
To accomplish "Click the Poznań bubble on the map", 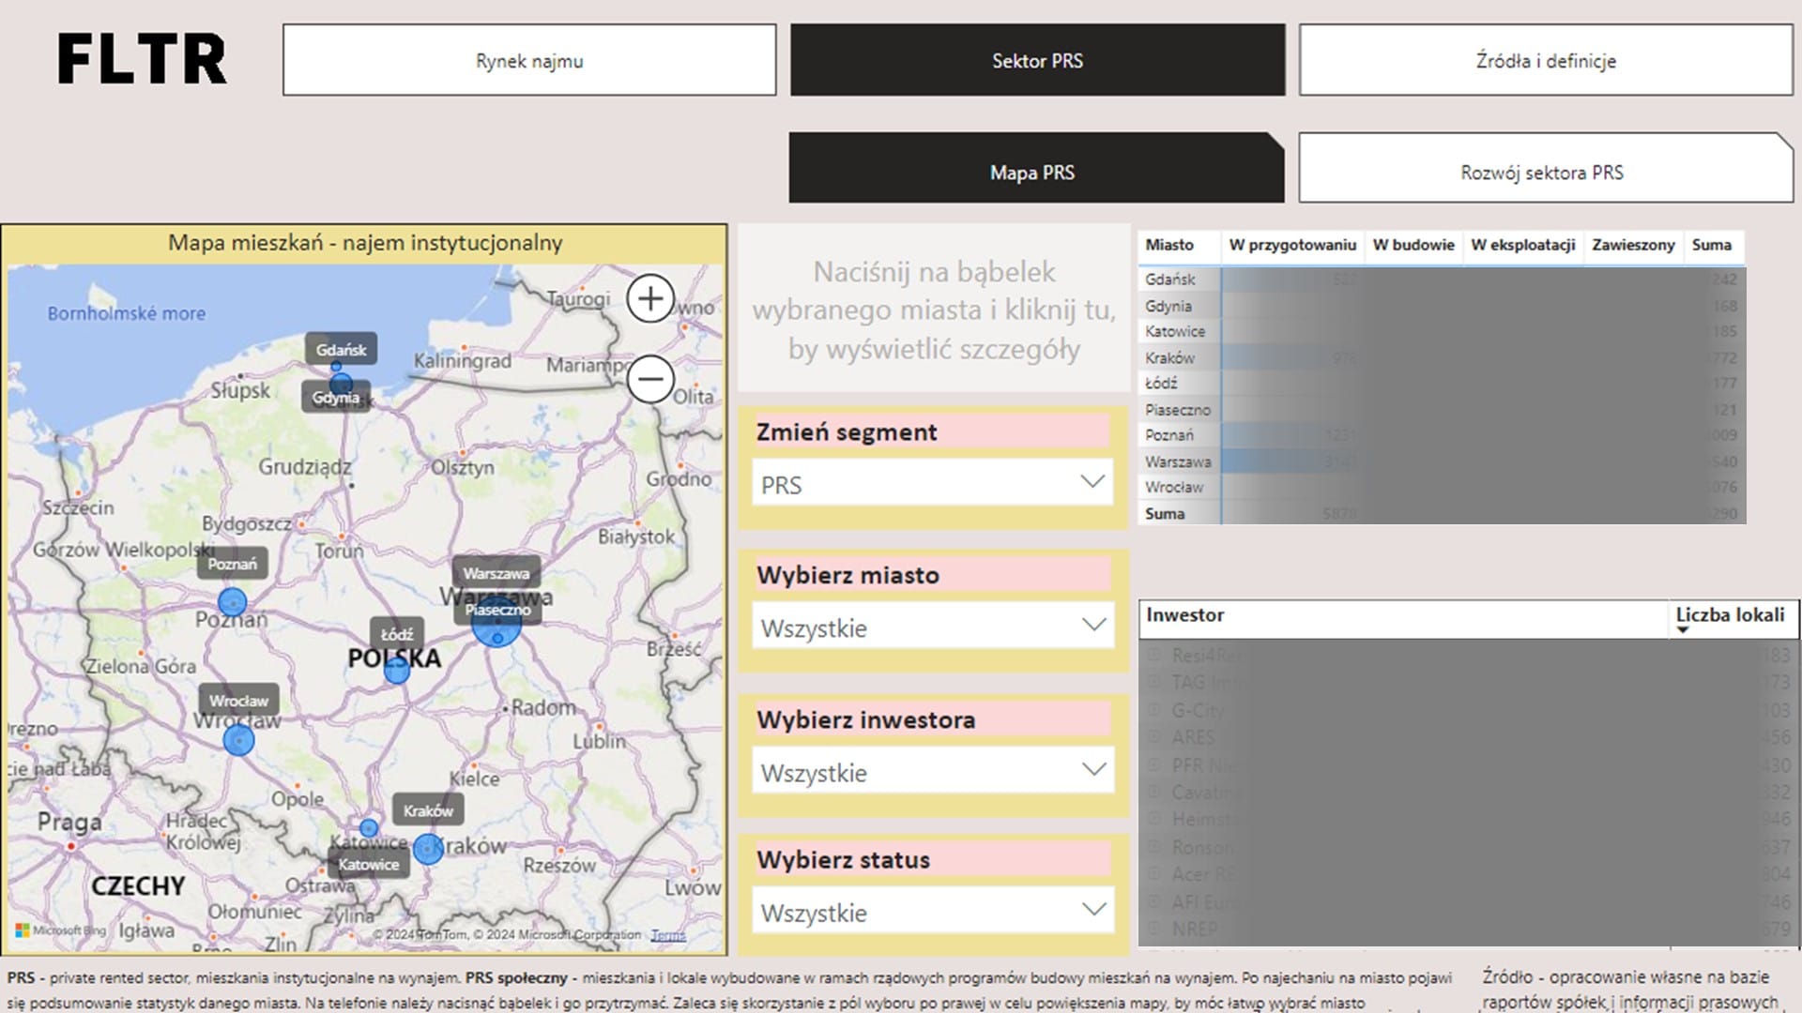I will click(x=232, y=602).
